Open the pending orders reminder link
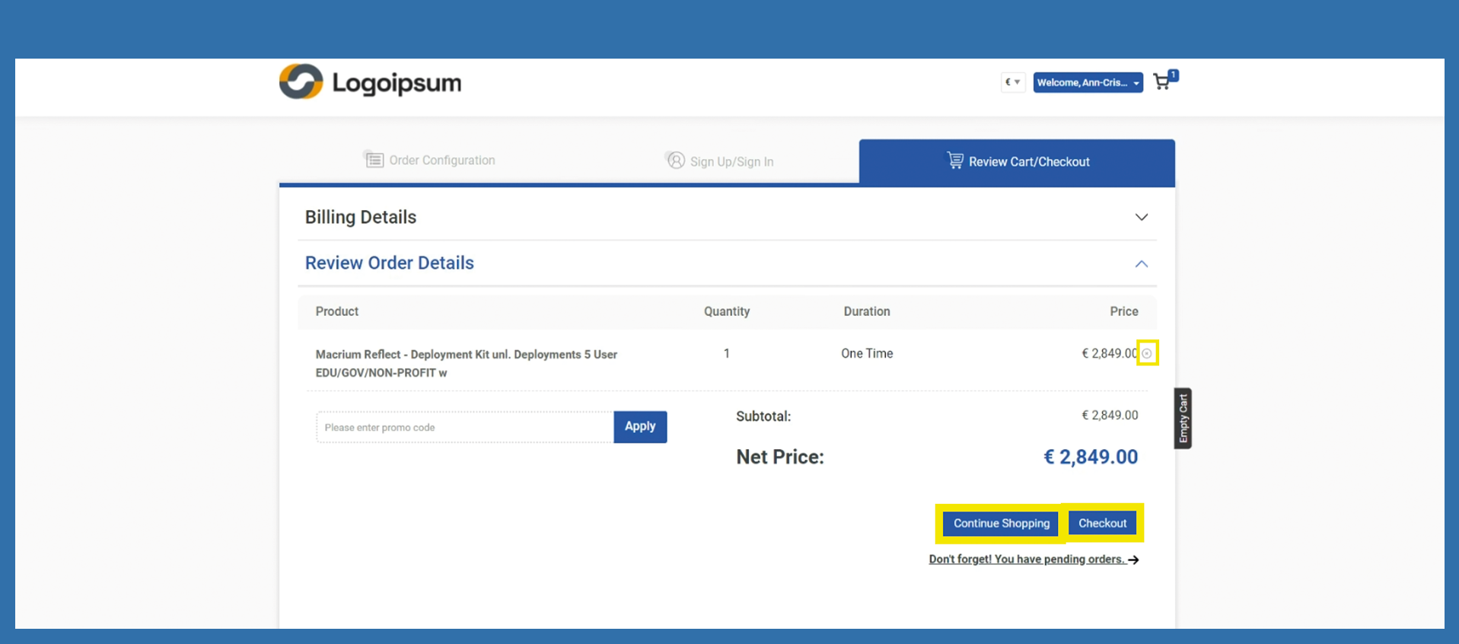Image resolution: width=1459 pixels, height=644 pixels. pos(1026,560)
